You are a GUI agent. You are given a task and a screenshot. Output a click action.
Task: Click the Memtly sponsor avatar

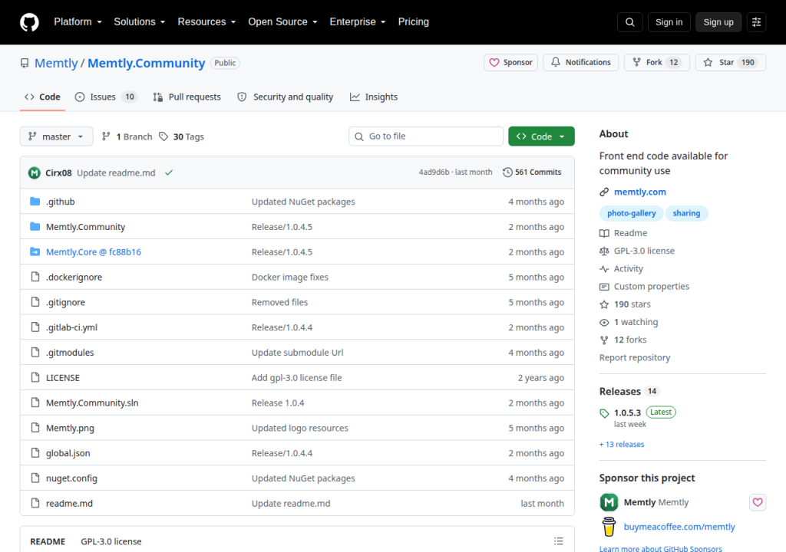click(x=609, y=502)
